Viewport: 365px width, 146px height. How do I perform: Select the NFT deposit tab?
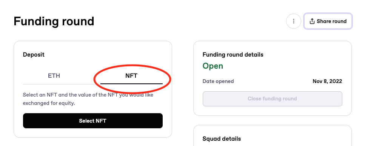[131, 76]
